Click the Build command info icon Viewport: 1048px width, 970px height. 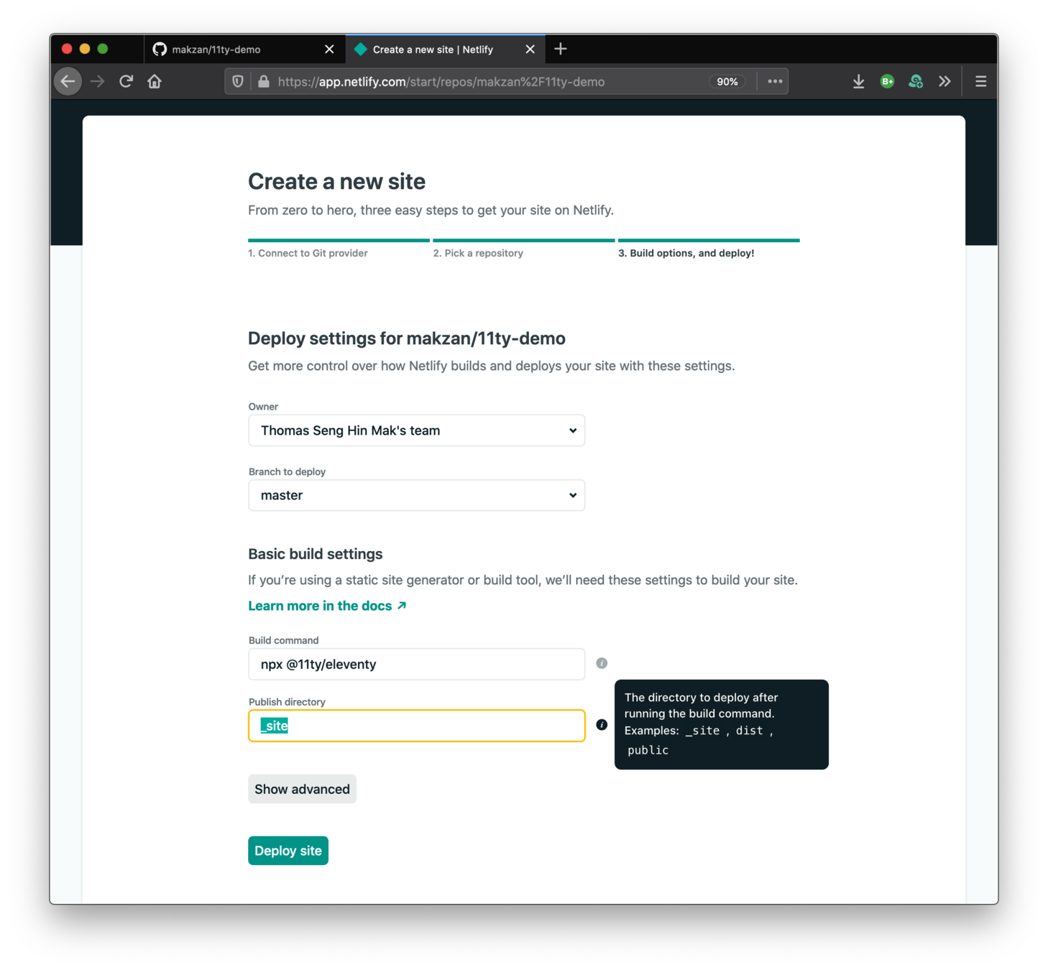click(602, 663)
